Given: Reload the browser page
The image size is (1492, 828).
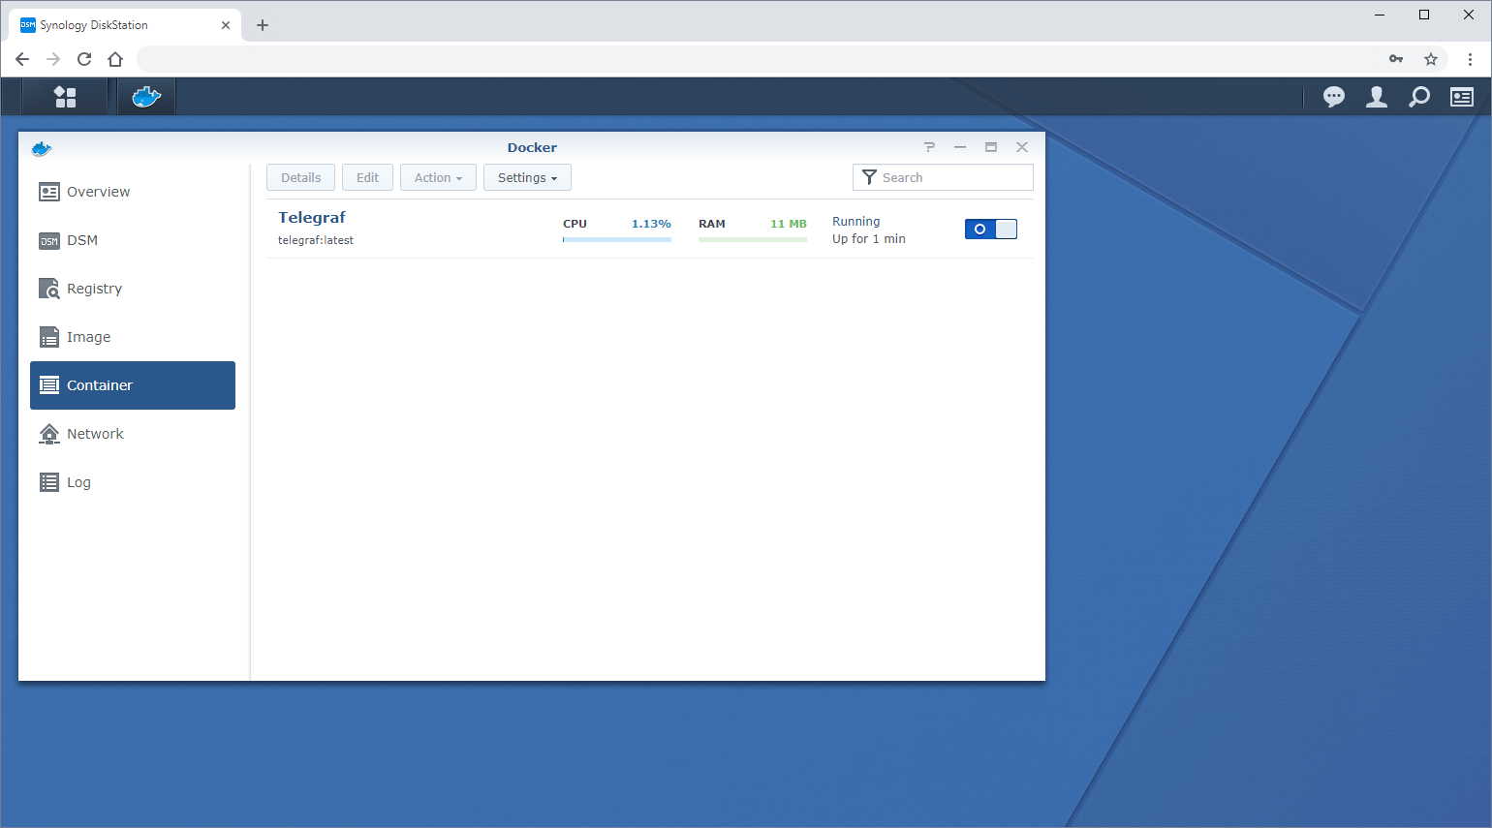Looking at the screenshot, I should pos(84,59).
